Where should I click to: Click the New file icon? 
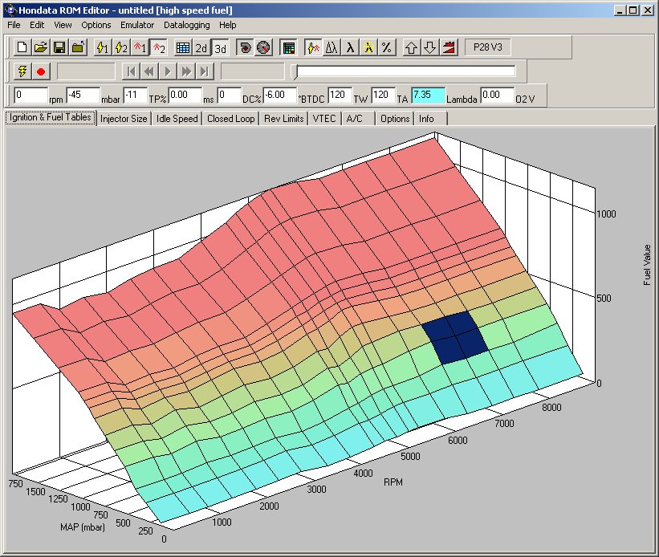22,47
